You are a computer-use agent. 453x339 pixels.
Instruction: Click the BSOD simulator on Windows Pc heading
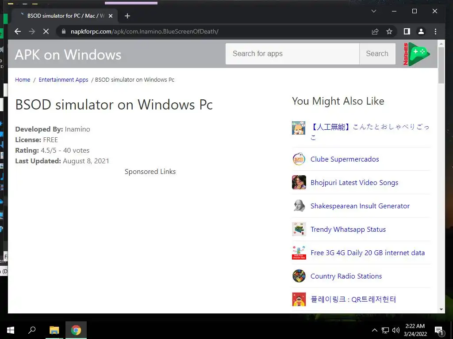[114, 104]
